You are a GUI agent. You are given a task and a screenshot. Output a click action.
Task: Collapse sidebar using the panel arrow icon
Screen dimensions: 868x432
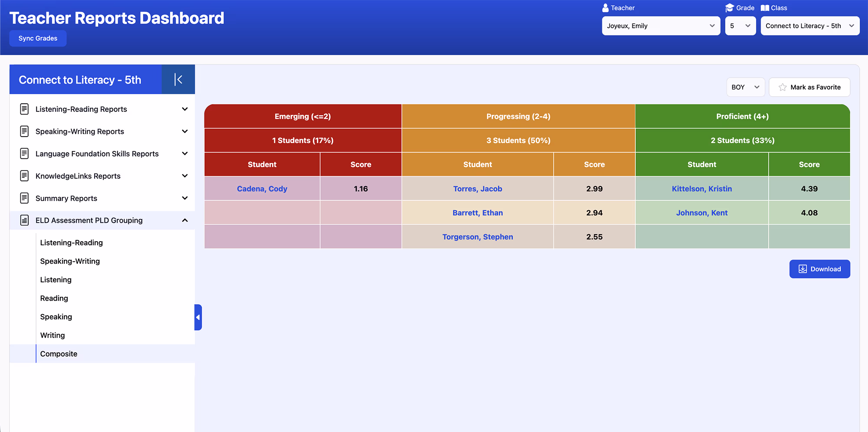coord(178,79)
